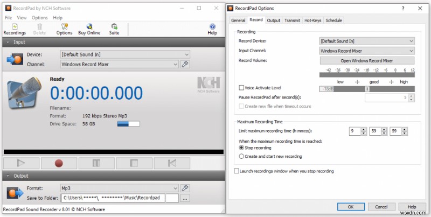Click the RecordPad main window title icon
Viewport: 431px width, 217px height.
tap(8, 8)
